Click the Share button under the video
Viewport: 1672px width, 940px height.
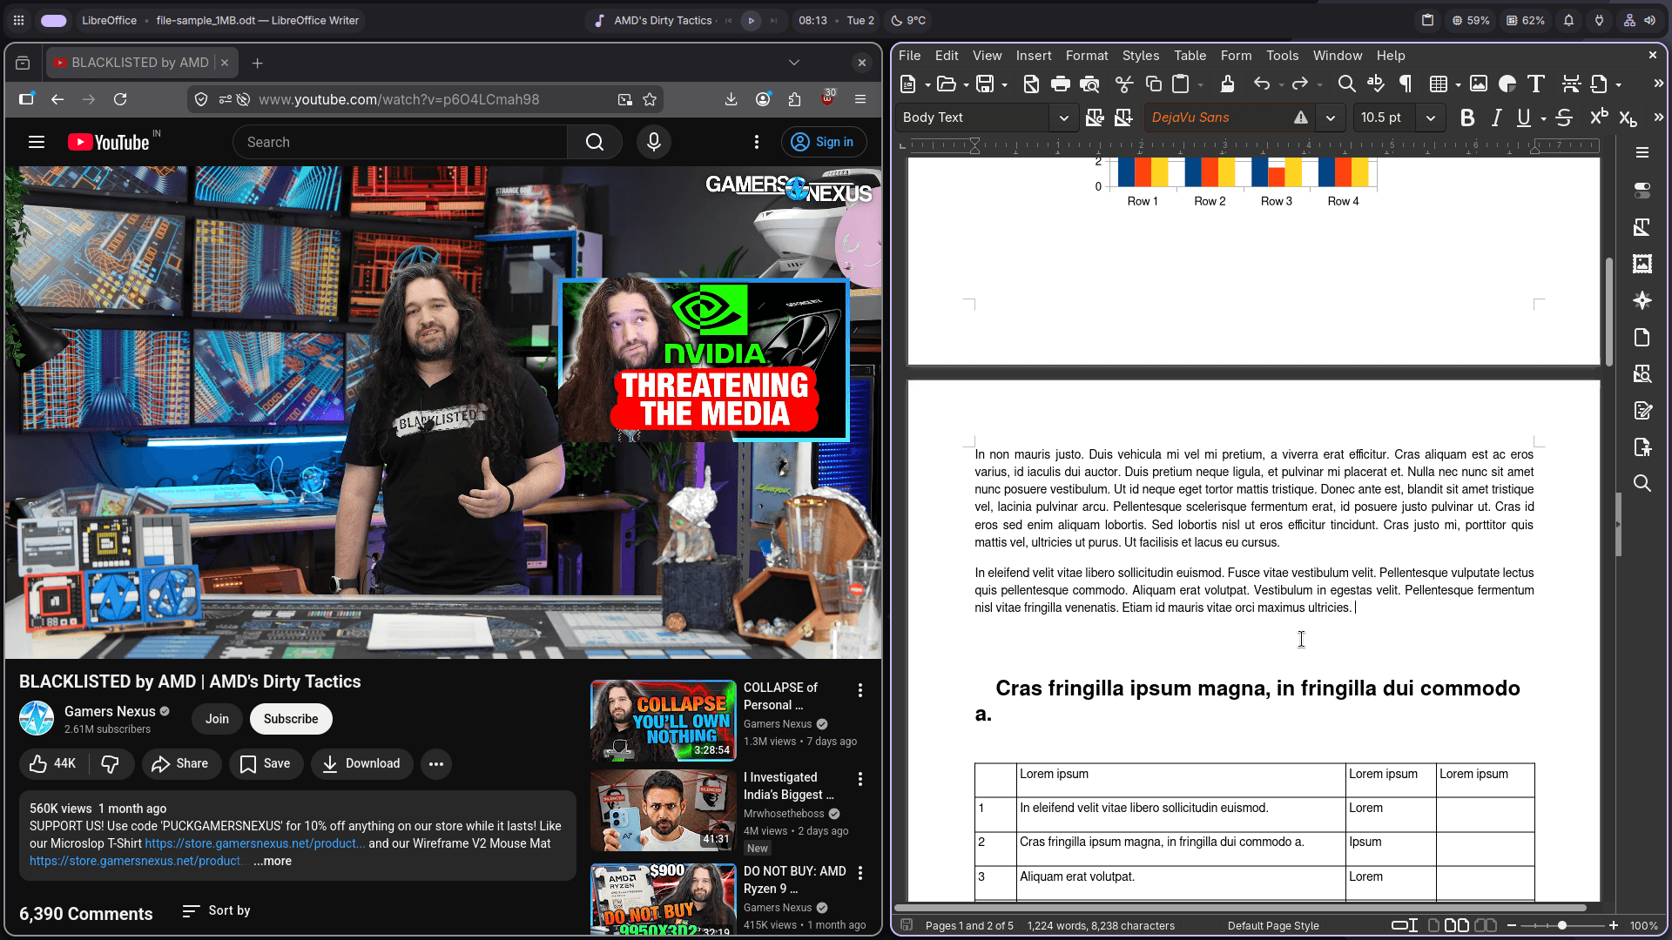180,763
